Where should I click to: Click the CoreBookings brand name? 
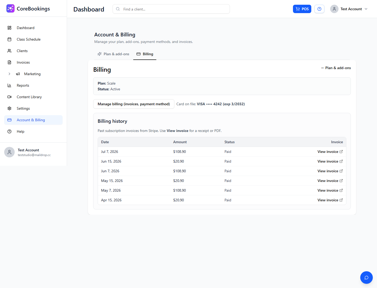pyautogui.click(x=33, y=9)
